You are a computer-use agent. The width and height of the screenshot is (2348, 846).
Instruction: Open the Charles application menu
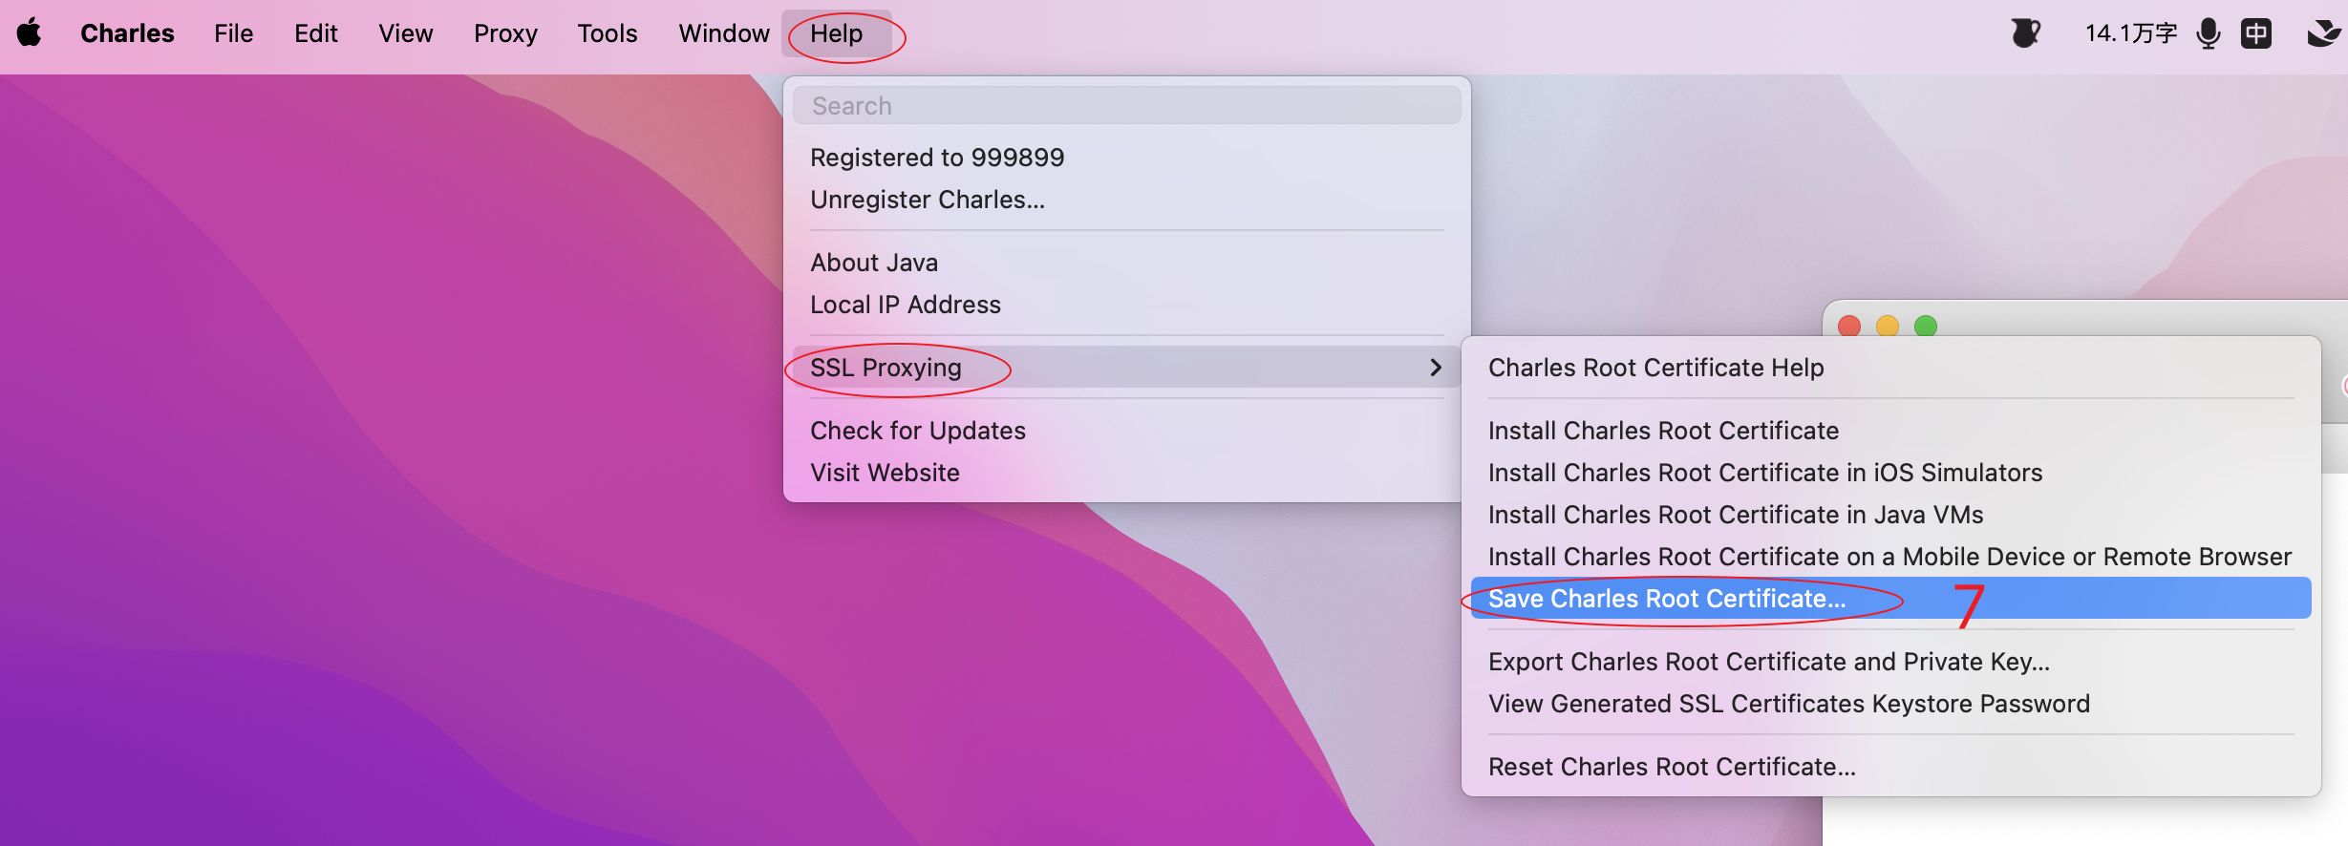127,33
